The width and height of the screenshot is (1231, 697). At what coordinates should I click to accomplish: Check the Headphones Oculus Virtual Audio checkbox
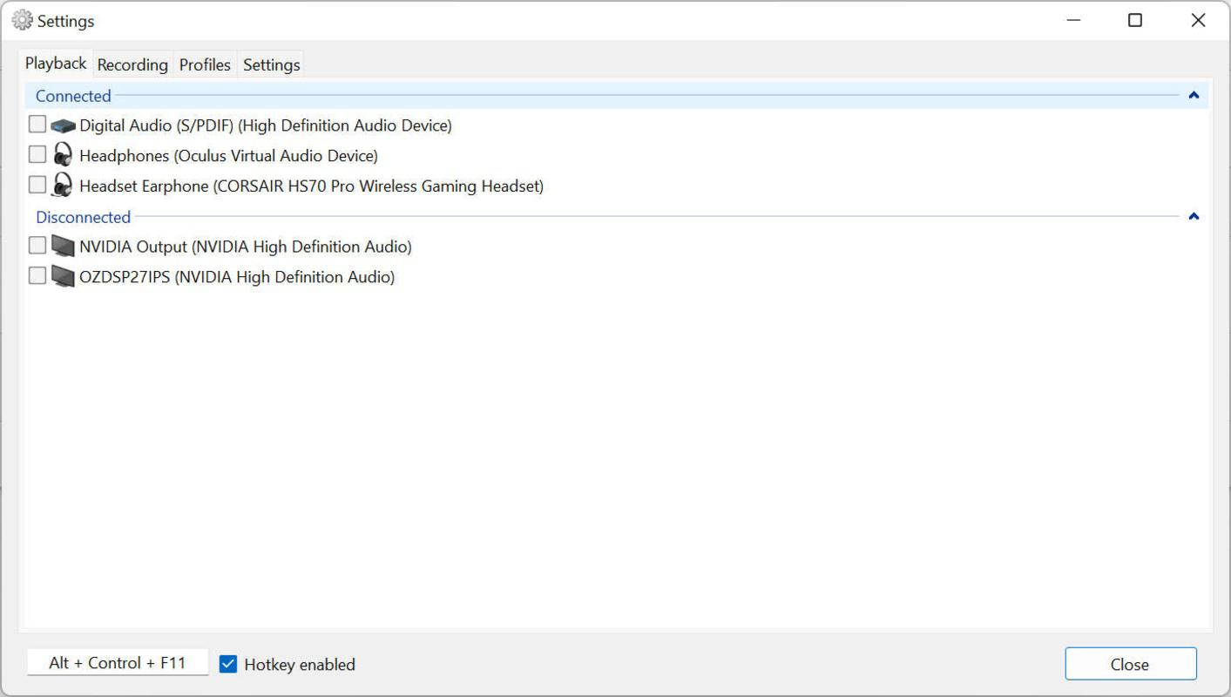tap(37, 154)
